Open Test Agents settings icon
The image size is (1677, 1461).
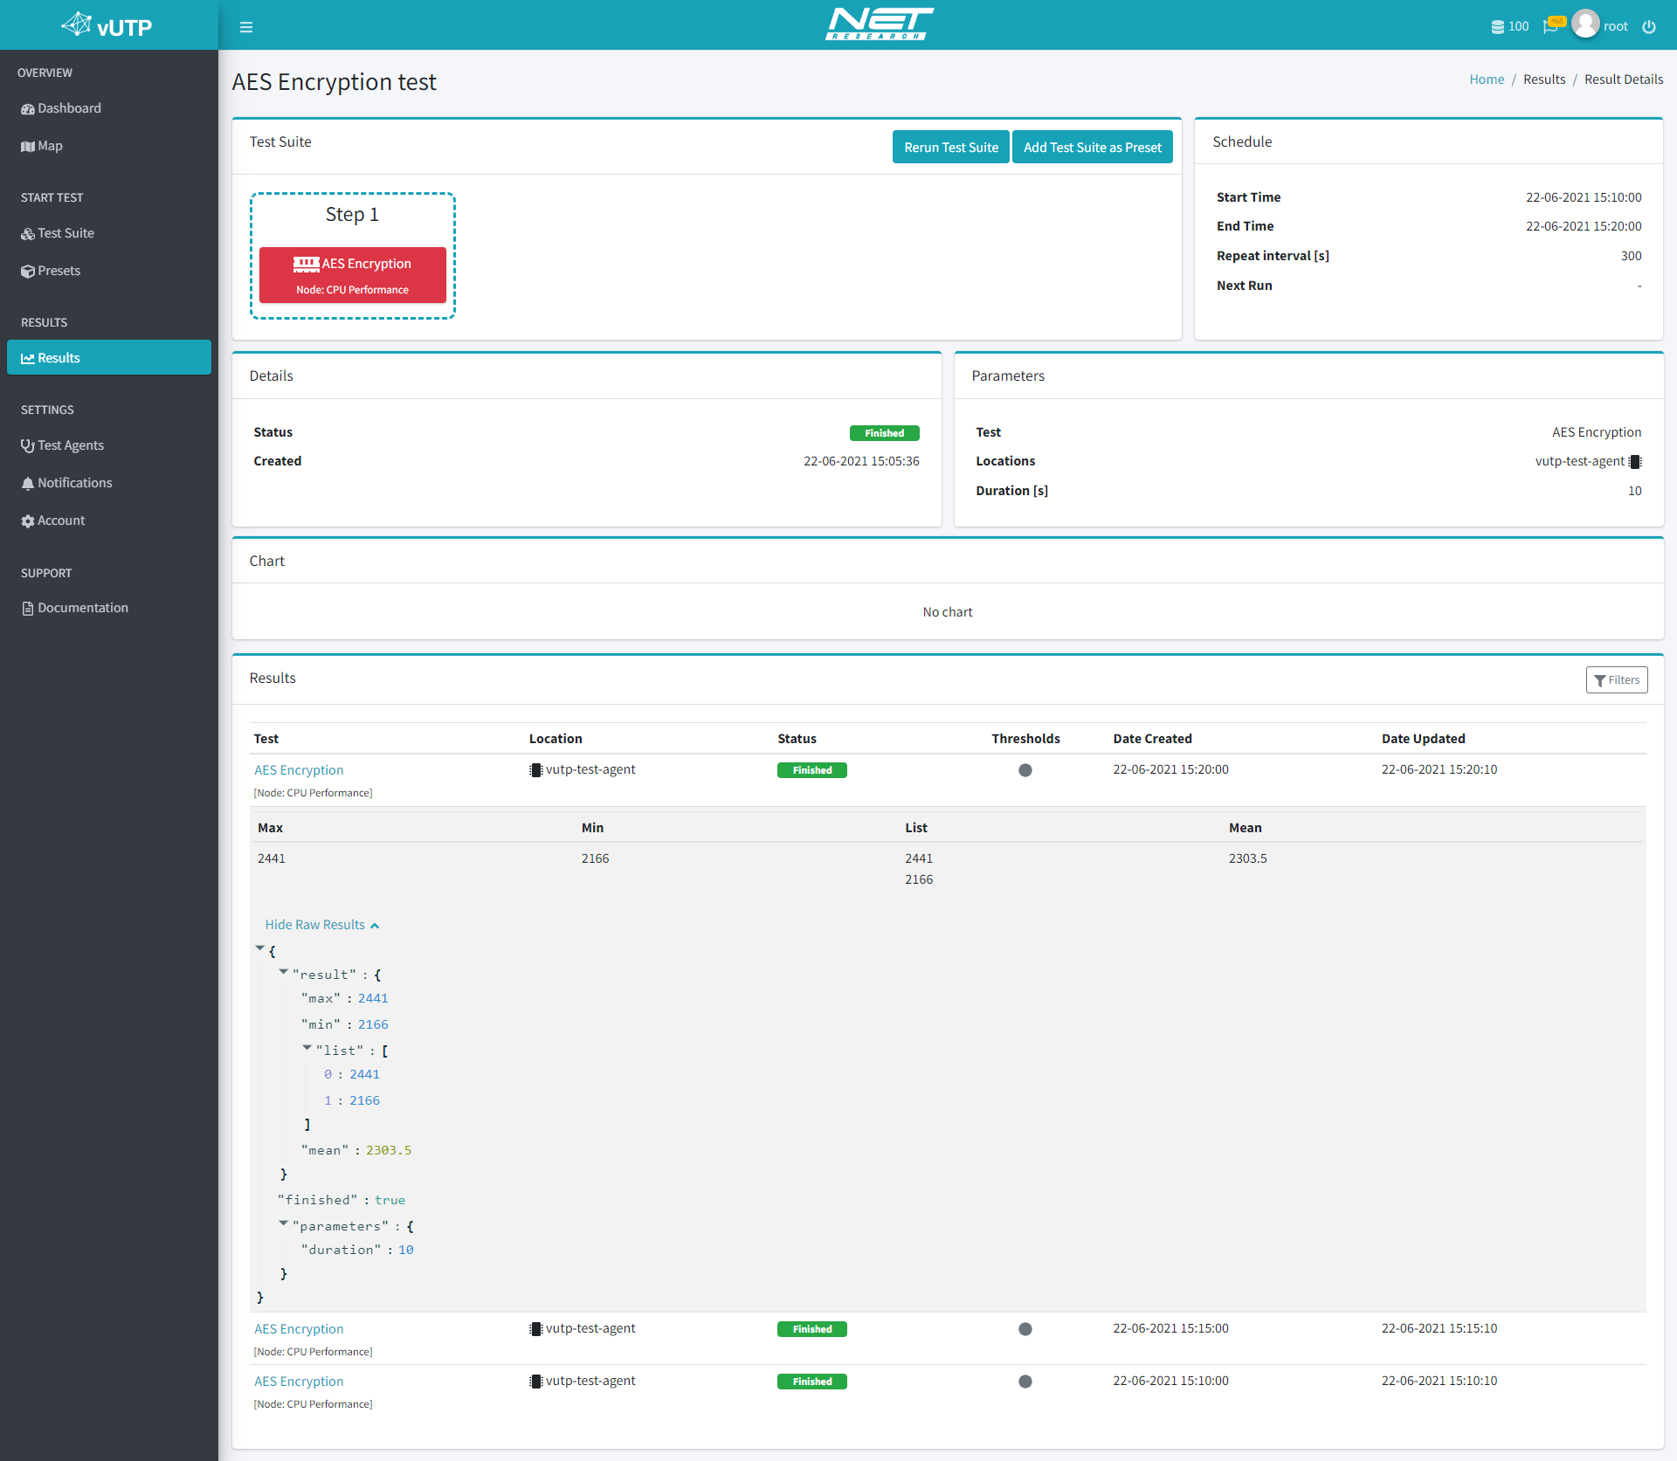coord(29,445)
